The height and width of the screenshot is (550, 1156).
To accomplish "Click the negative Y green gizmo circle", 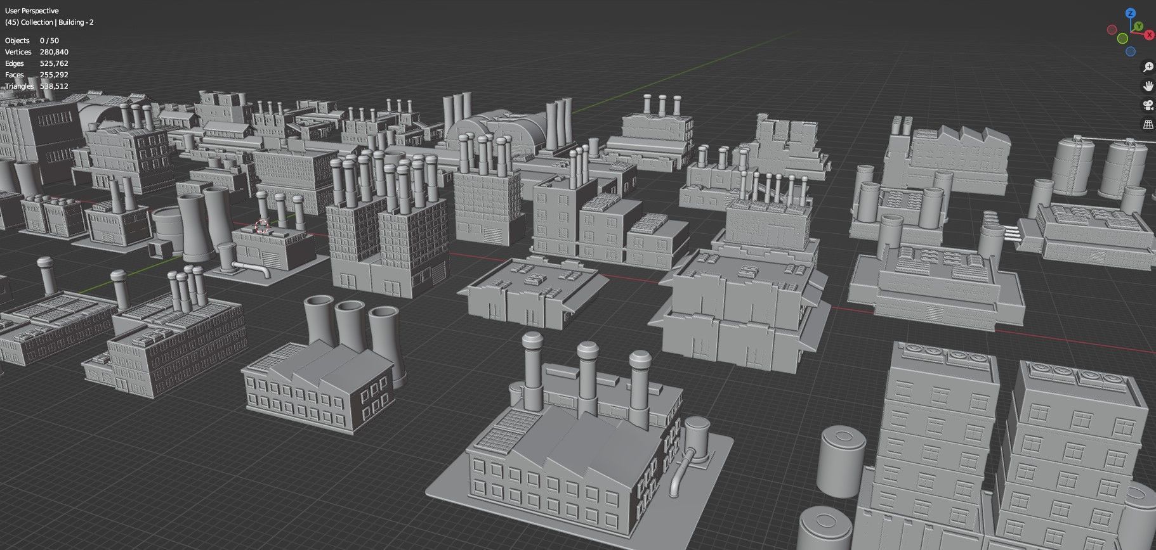I will click(x=1122, y=38).
